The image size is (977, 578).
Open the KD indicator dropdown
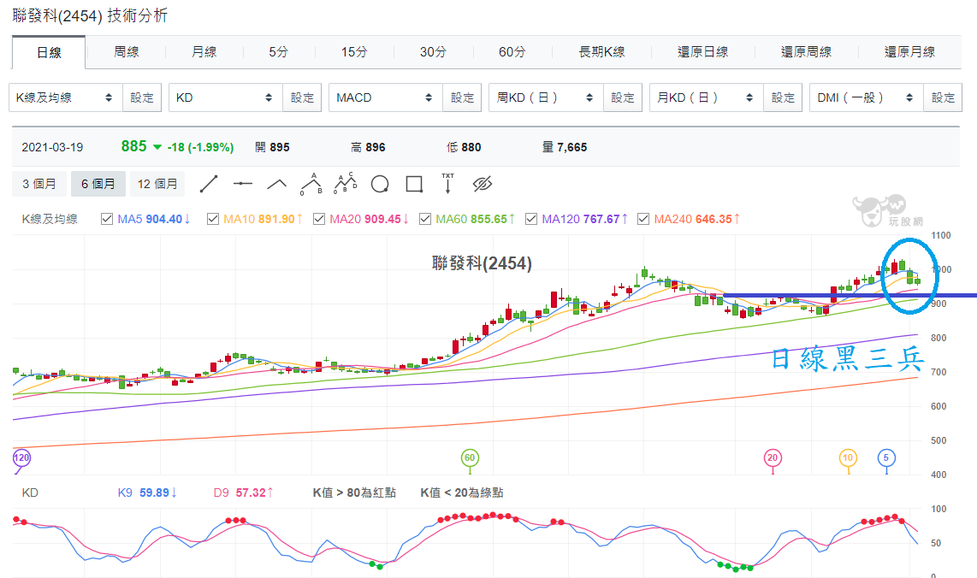coord(226,97)
